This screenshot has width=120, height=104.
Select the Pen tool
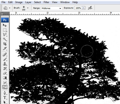point(5,93)
